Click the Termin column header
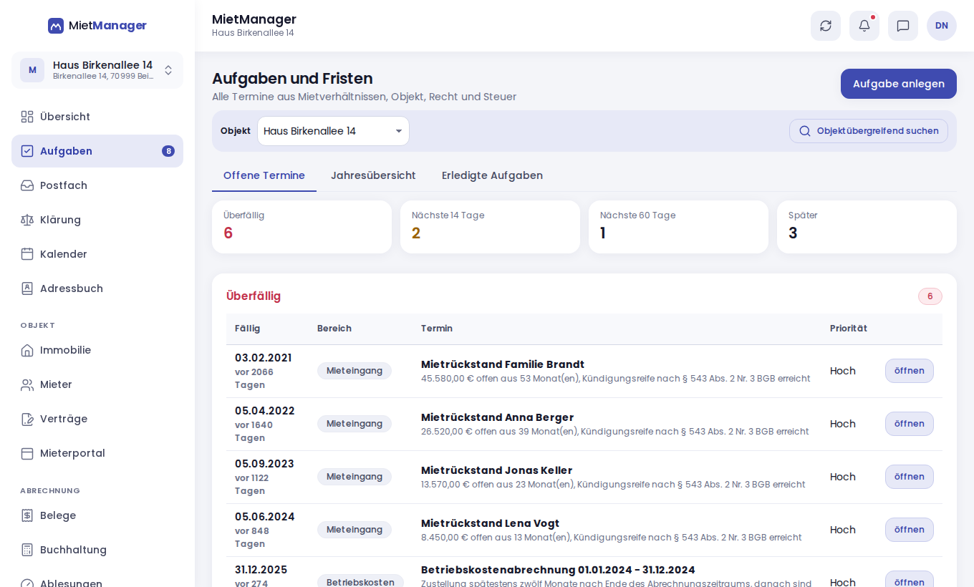Image resolution: width=974 pixels, height=587 pixels. (x=437, y=329)
